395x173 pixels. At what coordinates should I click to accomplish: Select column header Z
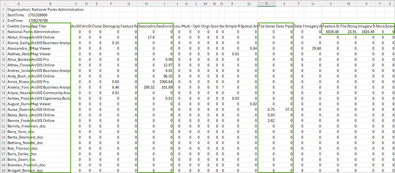click(x=390, y=4)
